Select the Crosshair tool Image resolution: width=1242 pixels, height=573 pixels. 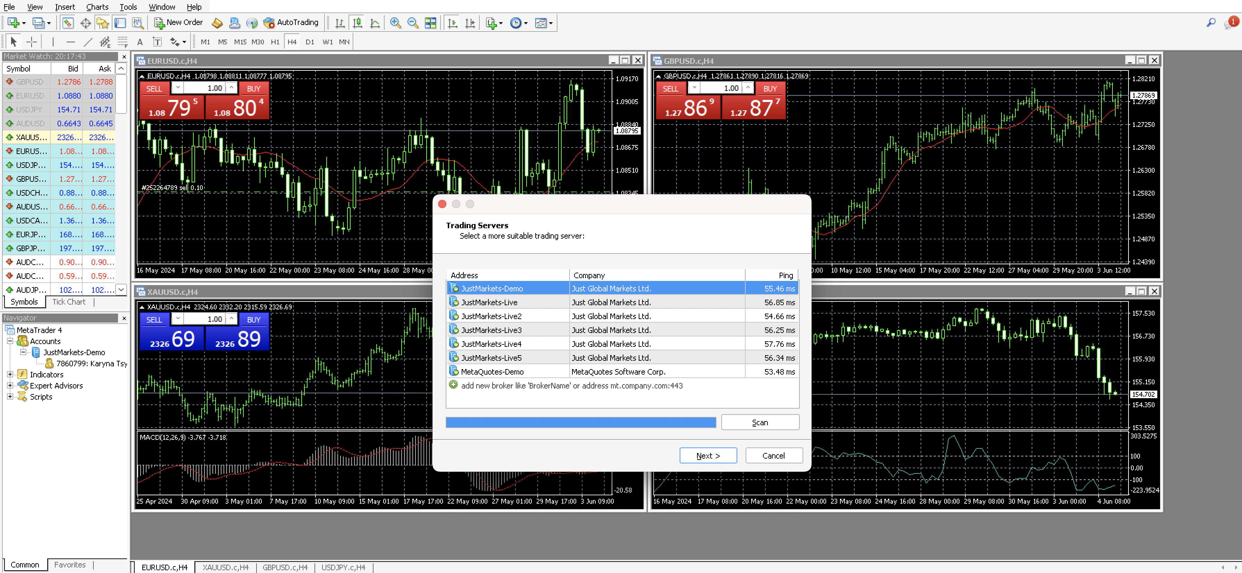pyautogui.click(x=31, y=42)
